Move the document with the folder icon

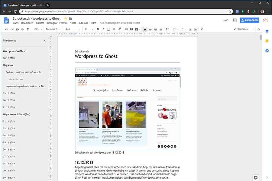pyautogui.click(x=71, y=18)
